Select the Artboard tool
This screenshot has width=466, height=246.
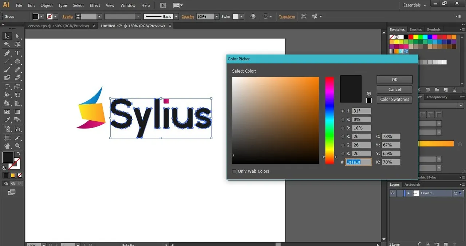7,137
